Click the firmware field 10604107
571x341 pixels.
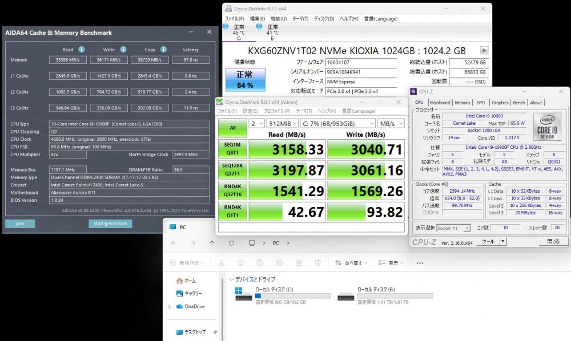click(x=361, y=62)
